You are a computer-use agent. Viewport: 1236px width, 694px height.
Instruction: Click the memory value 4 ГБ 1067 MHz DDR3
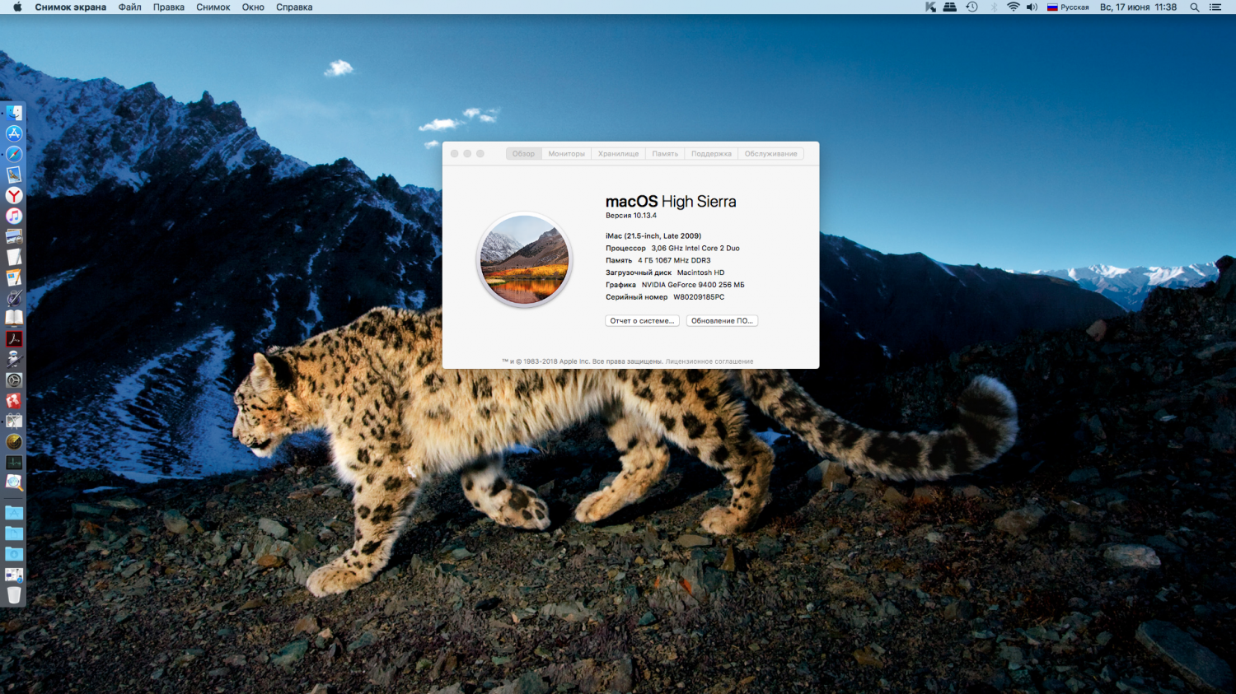674,261
